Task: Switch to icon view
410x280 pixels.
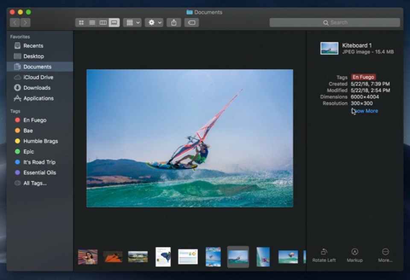Action: 81,23
